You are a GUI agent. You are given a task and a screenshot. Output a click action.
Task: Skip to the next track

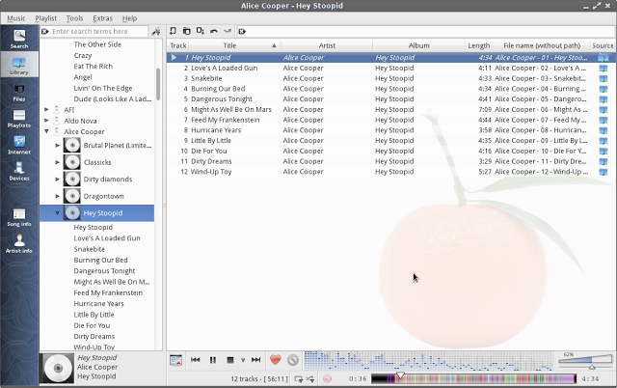tap(255, 360)
